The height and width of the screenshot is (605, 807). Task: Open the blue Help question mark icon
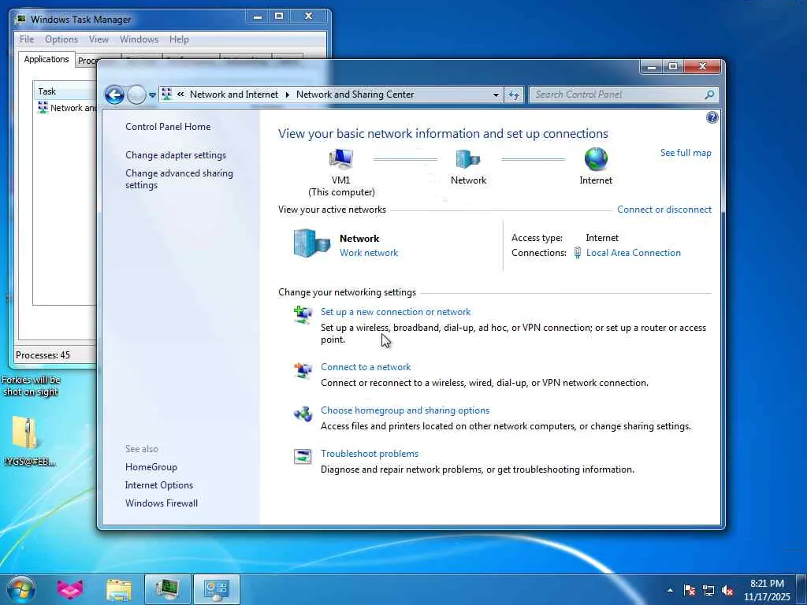click(x=712, y=118)
